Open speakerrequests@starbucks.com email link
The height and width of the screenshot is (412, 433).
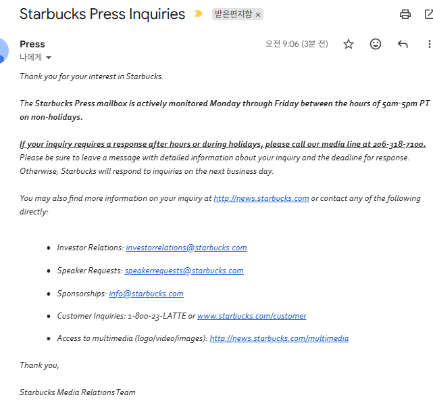click(x=184, y=271)
